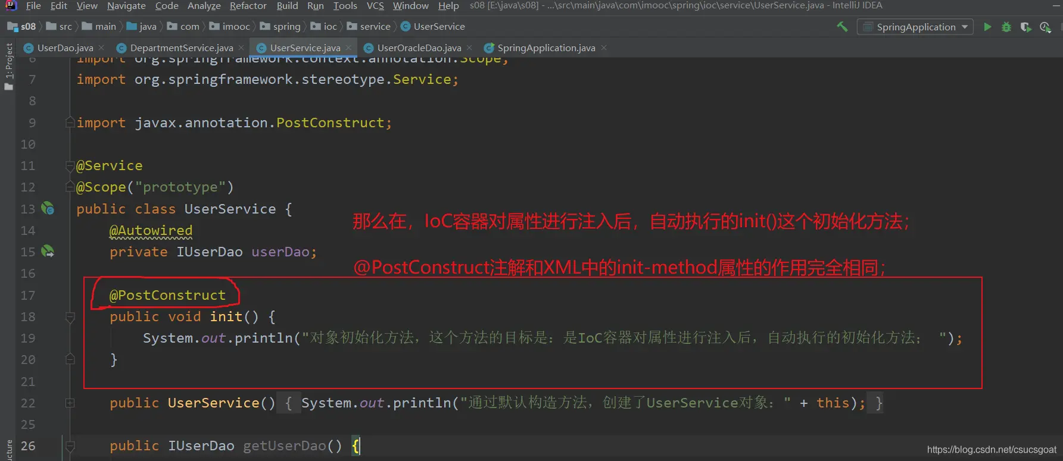1063x461 pixels.
Task: Click the UserService breadcrumb item
Action: (x=439, y=27)
